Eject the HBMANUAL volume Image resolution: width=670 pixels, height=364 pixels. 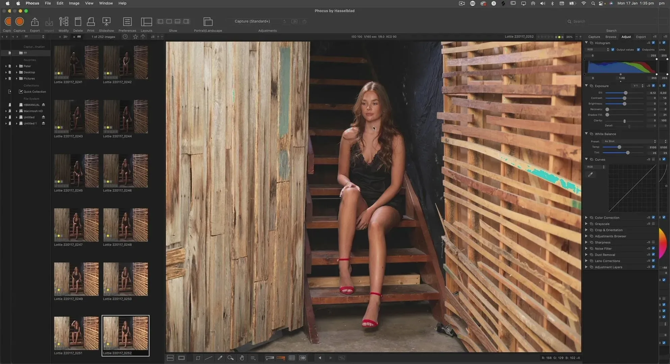click(43, 105)
